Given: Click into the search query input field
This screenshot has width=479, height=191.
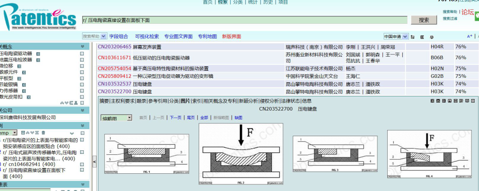Looking at the screenshot, I should (244, 20).
